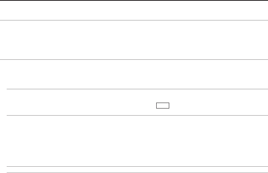Viewport: 268px width, 173px height.
Task: Click the small empty rectangular box
Action: coord(163,105)
